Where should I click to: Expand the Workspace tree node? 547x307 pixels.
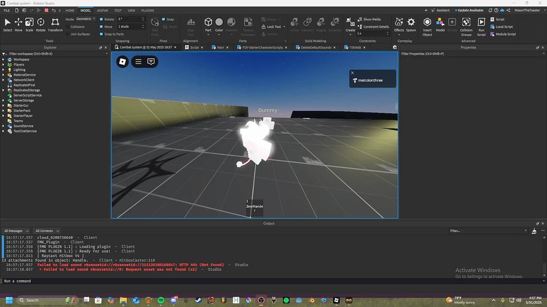[x=4, y=60]
